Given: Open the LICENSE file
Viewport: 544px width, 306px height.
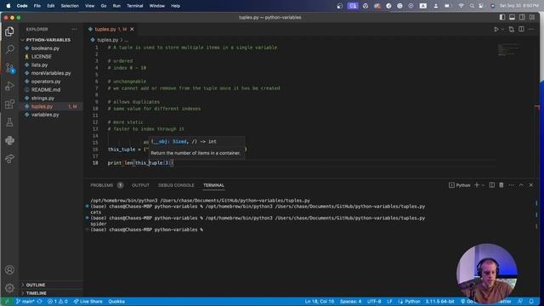Looking at the screenshot, I should click(42, 57).
